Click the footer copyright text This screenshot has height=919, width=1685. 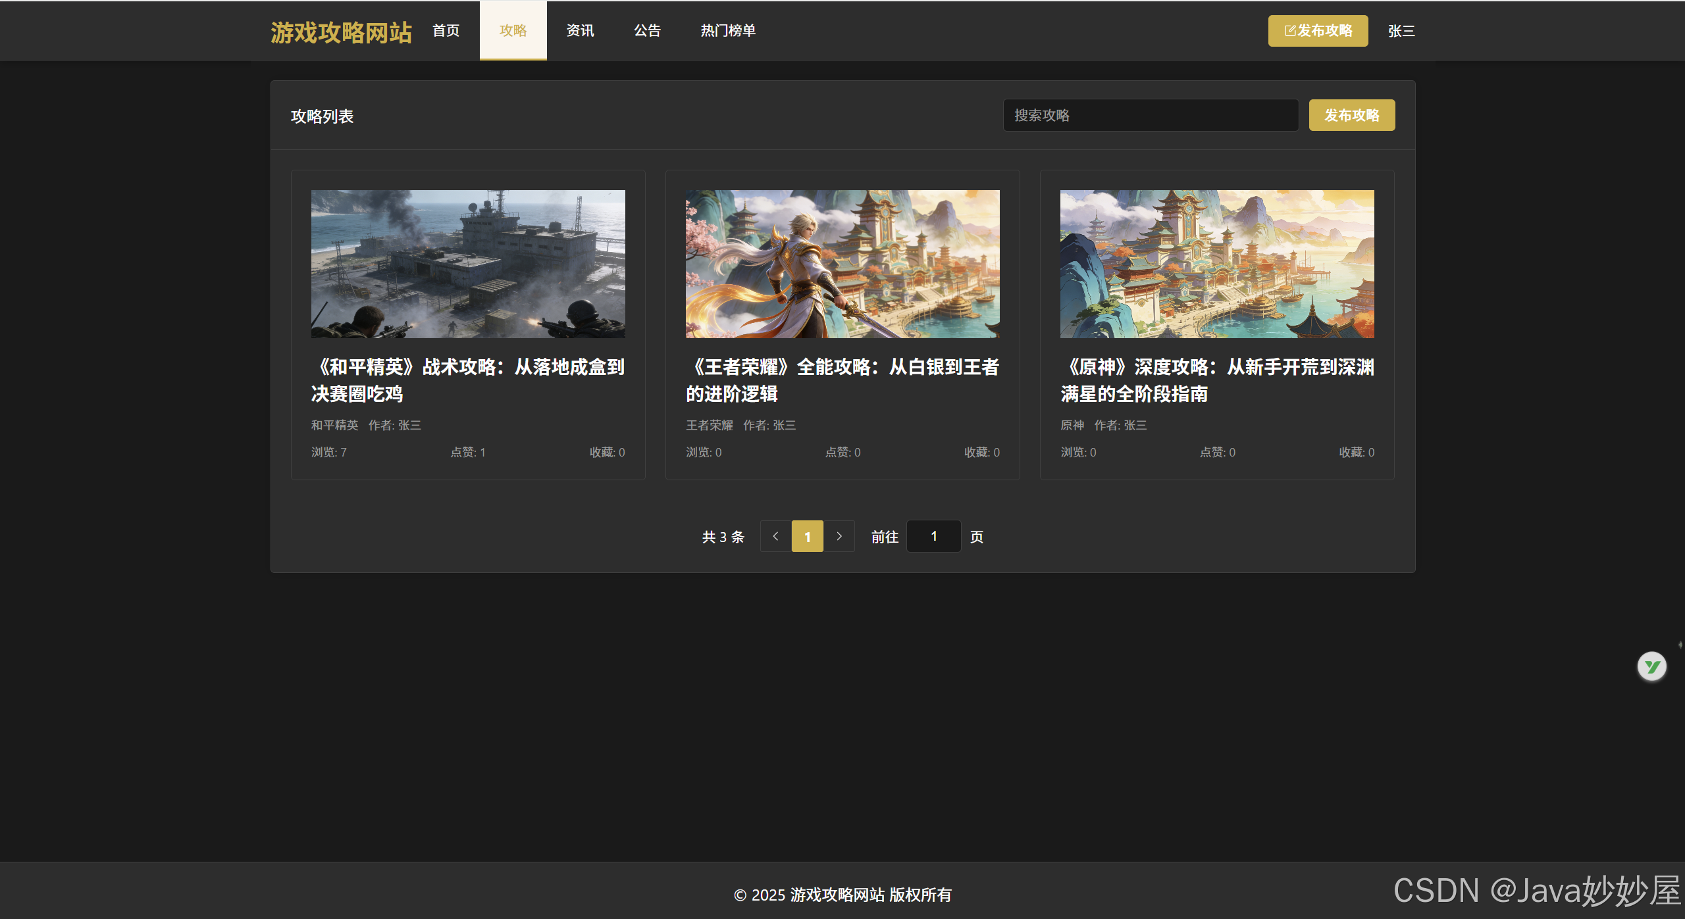pos(842,895)
